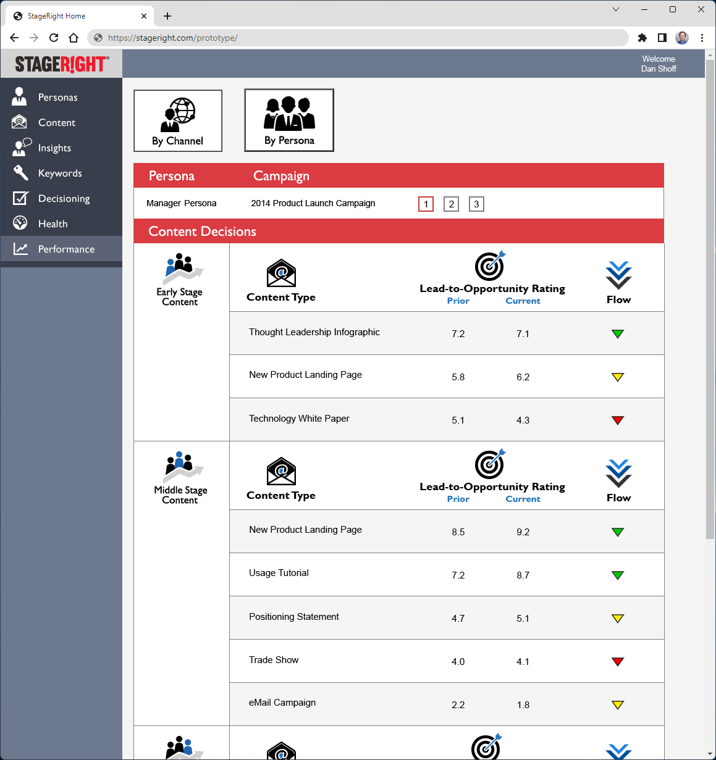Click Usage Tutorial current rating 8.7
Screen dimensions: 716x760
click(x=523, y=575)
